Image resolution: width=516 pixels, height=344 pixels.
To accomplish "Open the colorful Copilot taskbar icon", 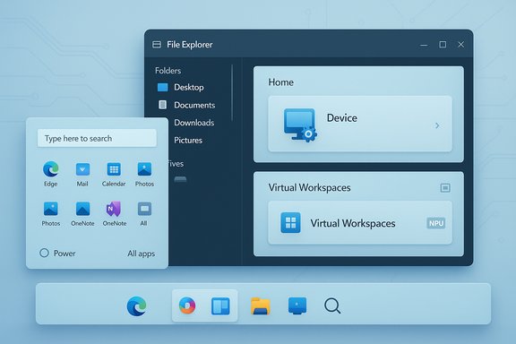I will [x=187, y=305].
